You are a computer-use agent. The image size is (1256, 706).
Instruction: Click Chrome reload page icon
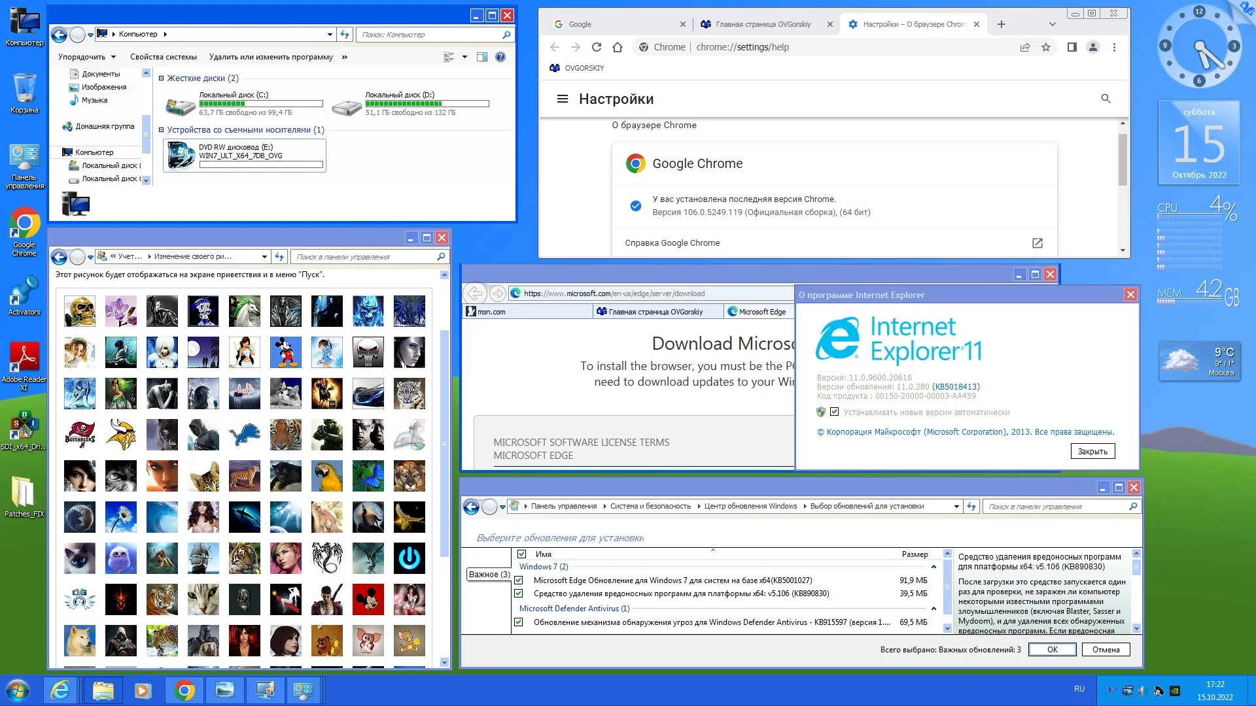(596, 47)
